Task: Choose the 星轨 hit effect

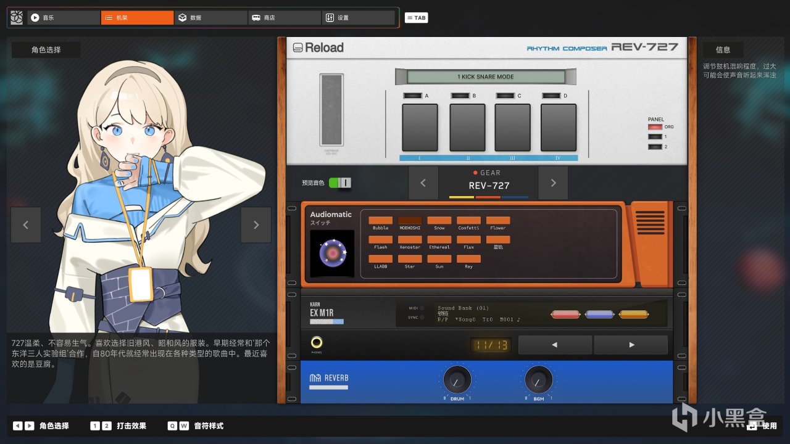Action: 498,239
